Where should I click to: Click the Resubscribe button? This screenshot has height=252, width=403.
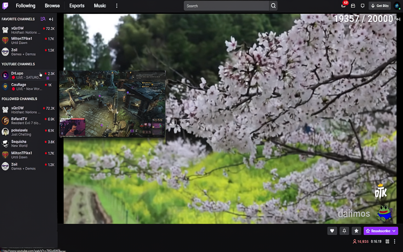pos(381,231)
